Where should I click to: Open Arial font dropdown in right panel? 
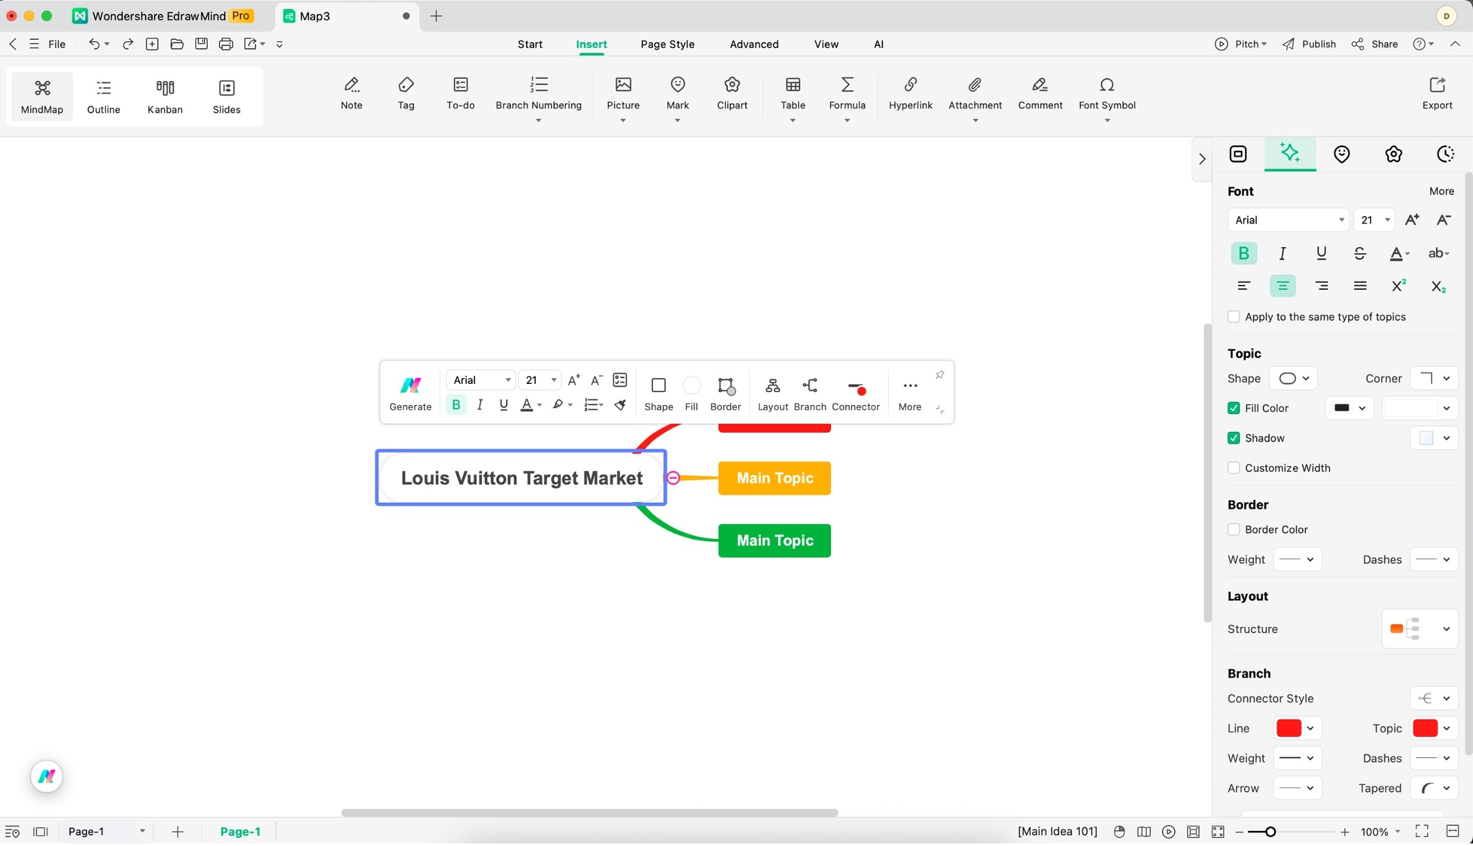tap(1288, 220)
